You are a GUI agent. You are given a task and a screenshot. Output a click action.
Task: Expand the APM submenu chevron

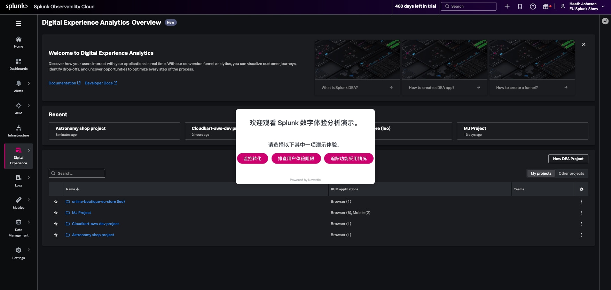coord(29,106)
